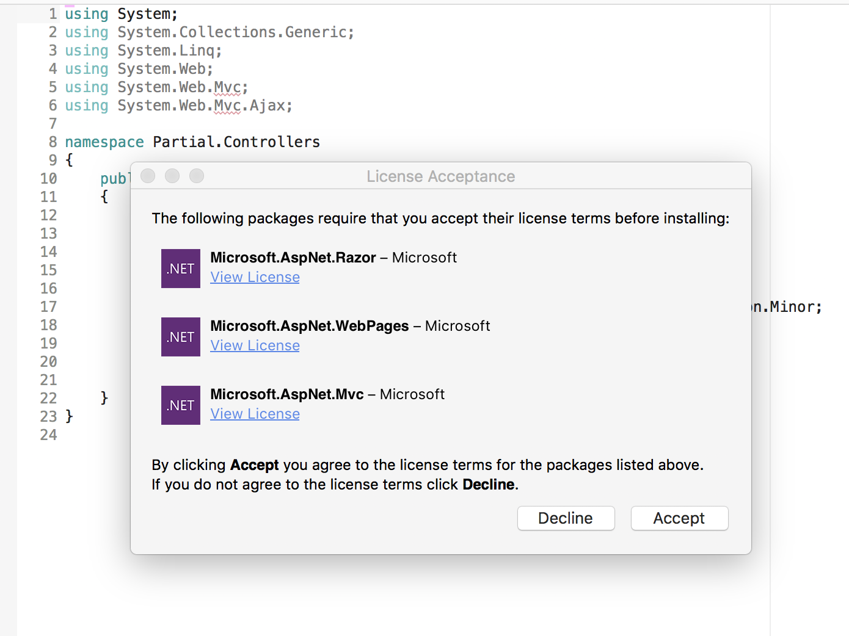849x636 pixels.
Task: Click 'If you do not agree' sentence
Action: pos(335,485)
